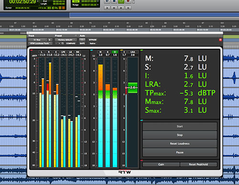
Task: Click the rewind transport button
Action: [x=114, y=8]
